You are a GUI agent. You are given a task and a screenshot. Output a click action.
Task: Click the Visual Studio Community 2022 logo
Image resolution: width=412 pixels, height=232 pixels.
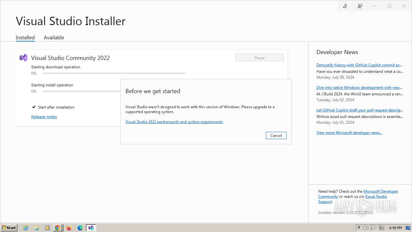[23, 58]
